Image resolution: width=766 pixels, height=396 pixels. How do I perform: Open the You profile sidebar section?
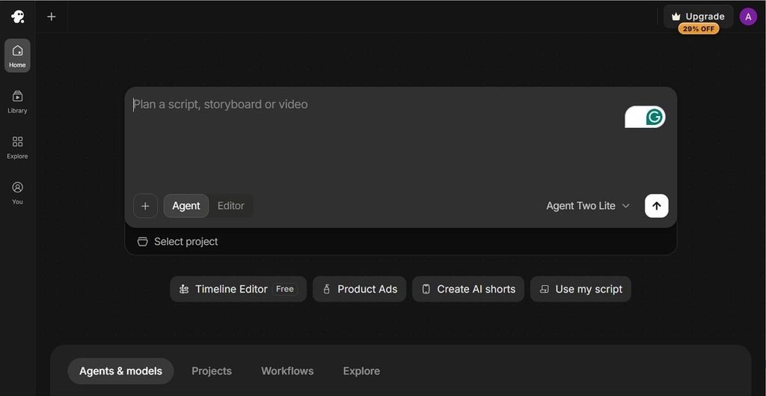(x=18, y=192)
